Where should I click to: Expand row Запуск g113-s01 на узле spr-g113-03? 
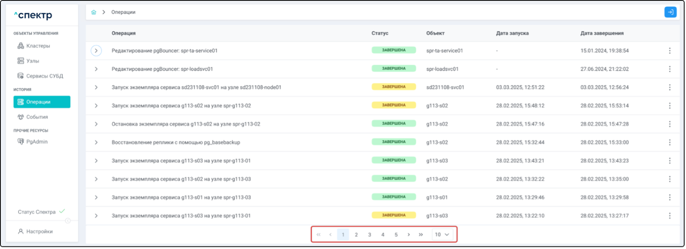(x=96, y=197)
